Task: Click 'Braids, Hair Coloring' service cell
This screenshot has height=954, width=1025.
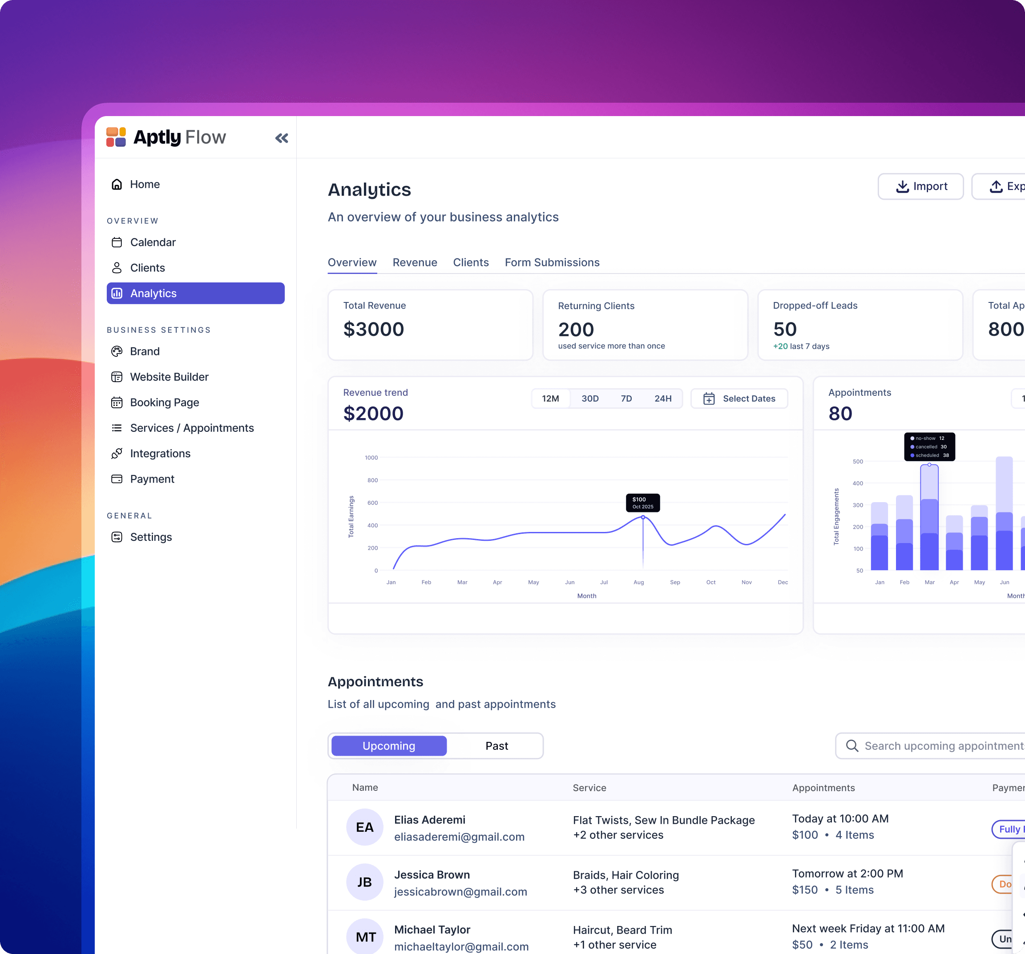Action: pos(625,875)
